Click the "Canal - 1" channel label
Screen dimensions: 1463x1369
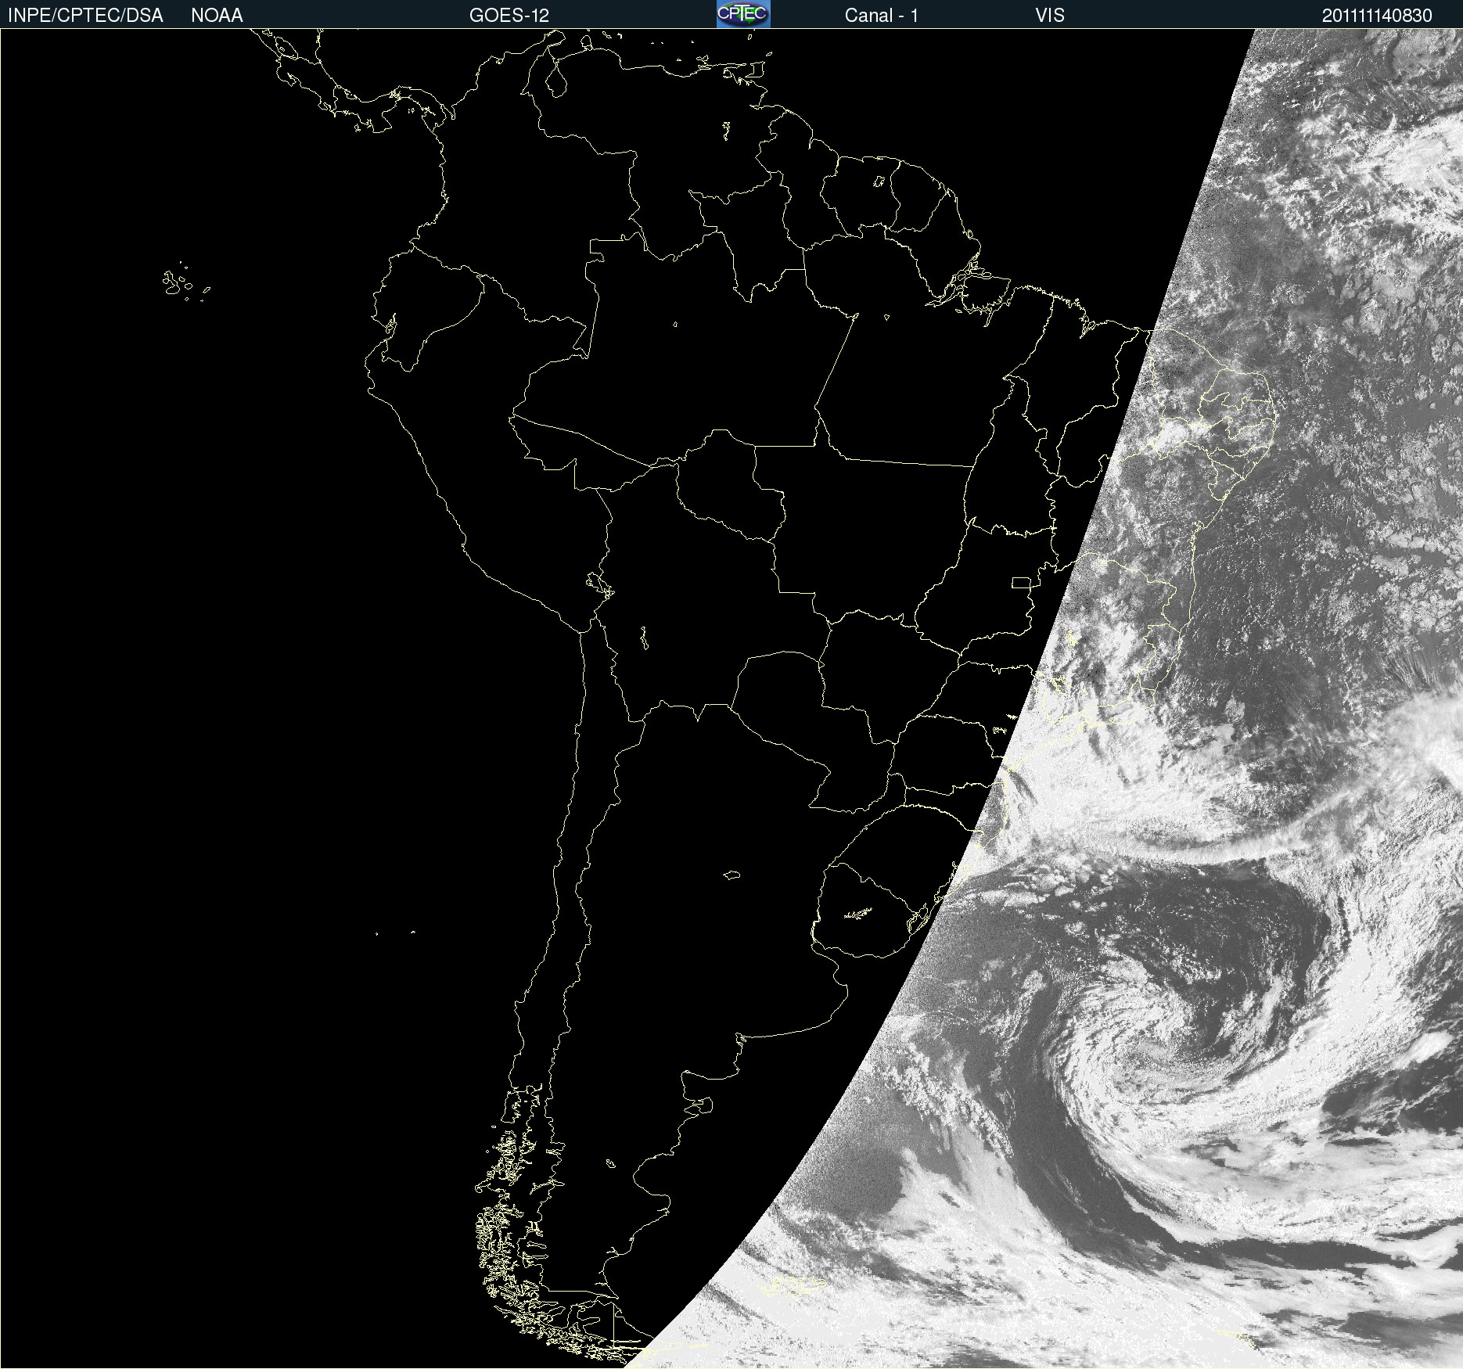[x=882, y=16]
